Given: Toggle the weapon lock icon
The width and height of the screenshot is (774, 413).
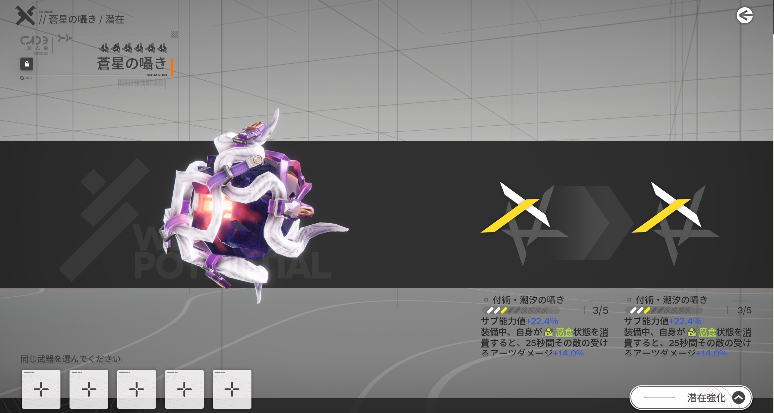Looking at the screenshot, I should coord(27,64).
